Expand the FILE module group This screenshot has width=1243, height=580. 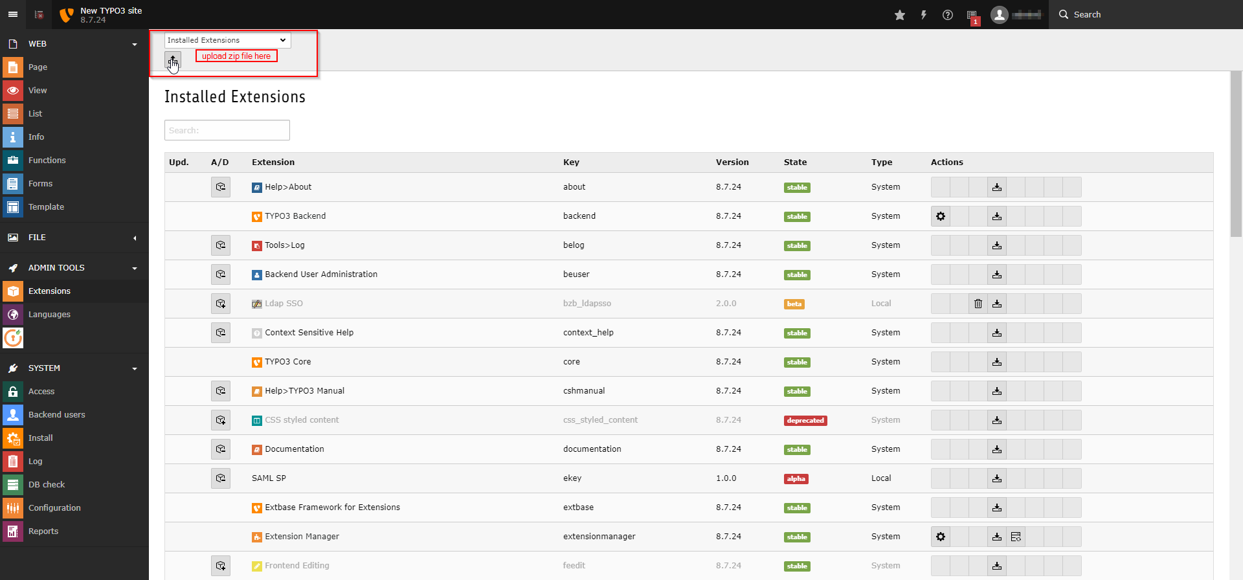pos(74,238)
